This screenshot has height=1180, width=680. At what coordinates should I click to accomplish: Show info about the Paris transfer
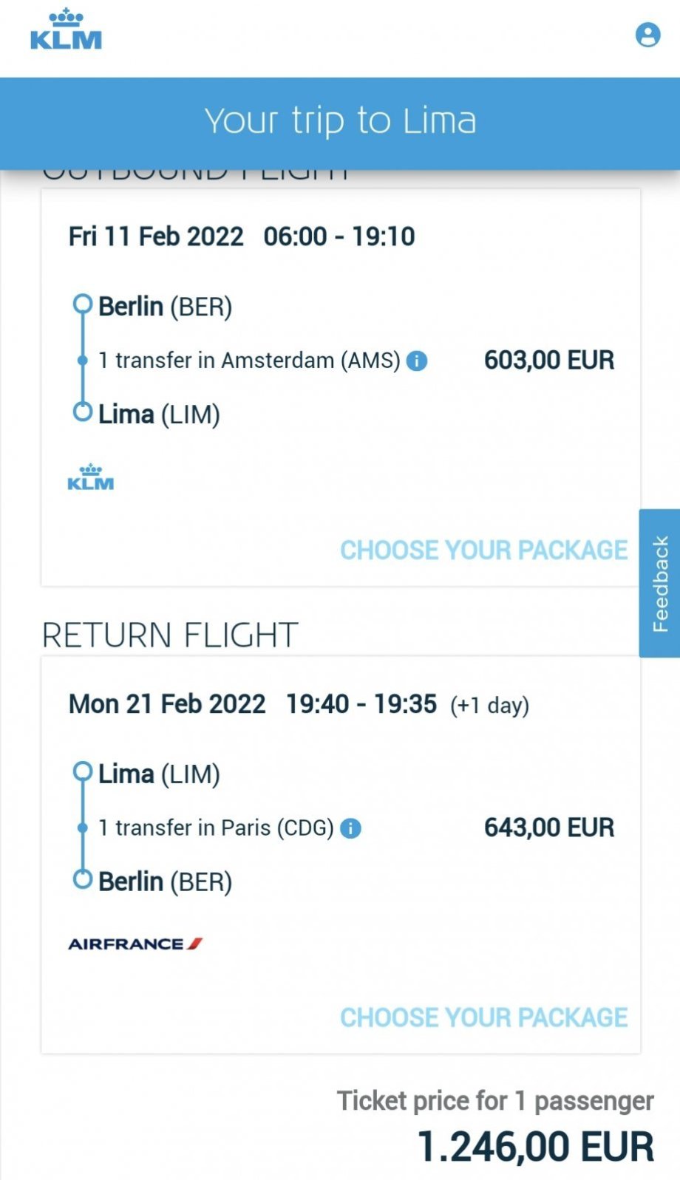click(x=350, y=828)
